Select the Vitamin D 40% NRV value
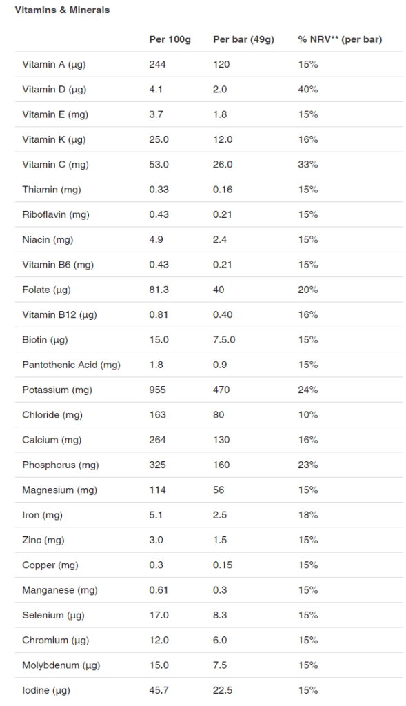 tap(308, 89)
